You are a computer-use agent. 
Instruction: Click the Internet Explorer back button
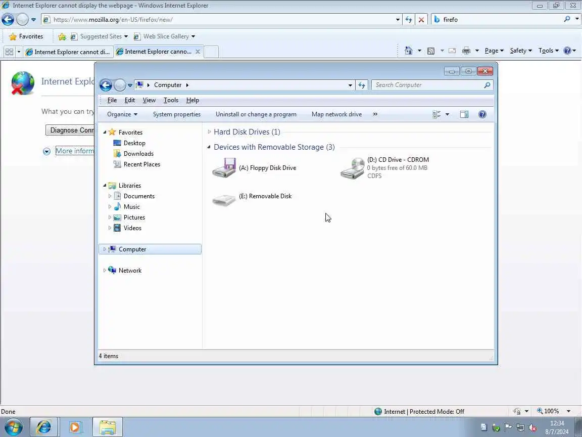[x=8, y=19]
